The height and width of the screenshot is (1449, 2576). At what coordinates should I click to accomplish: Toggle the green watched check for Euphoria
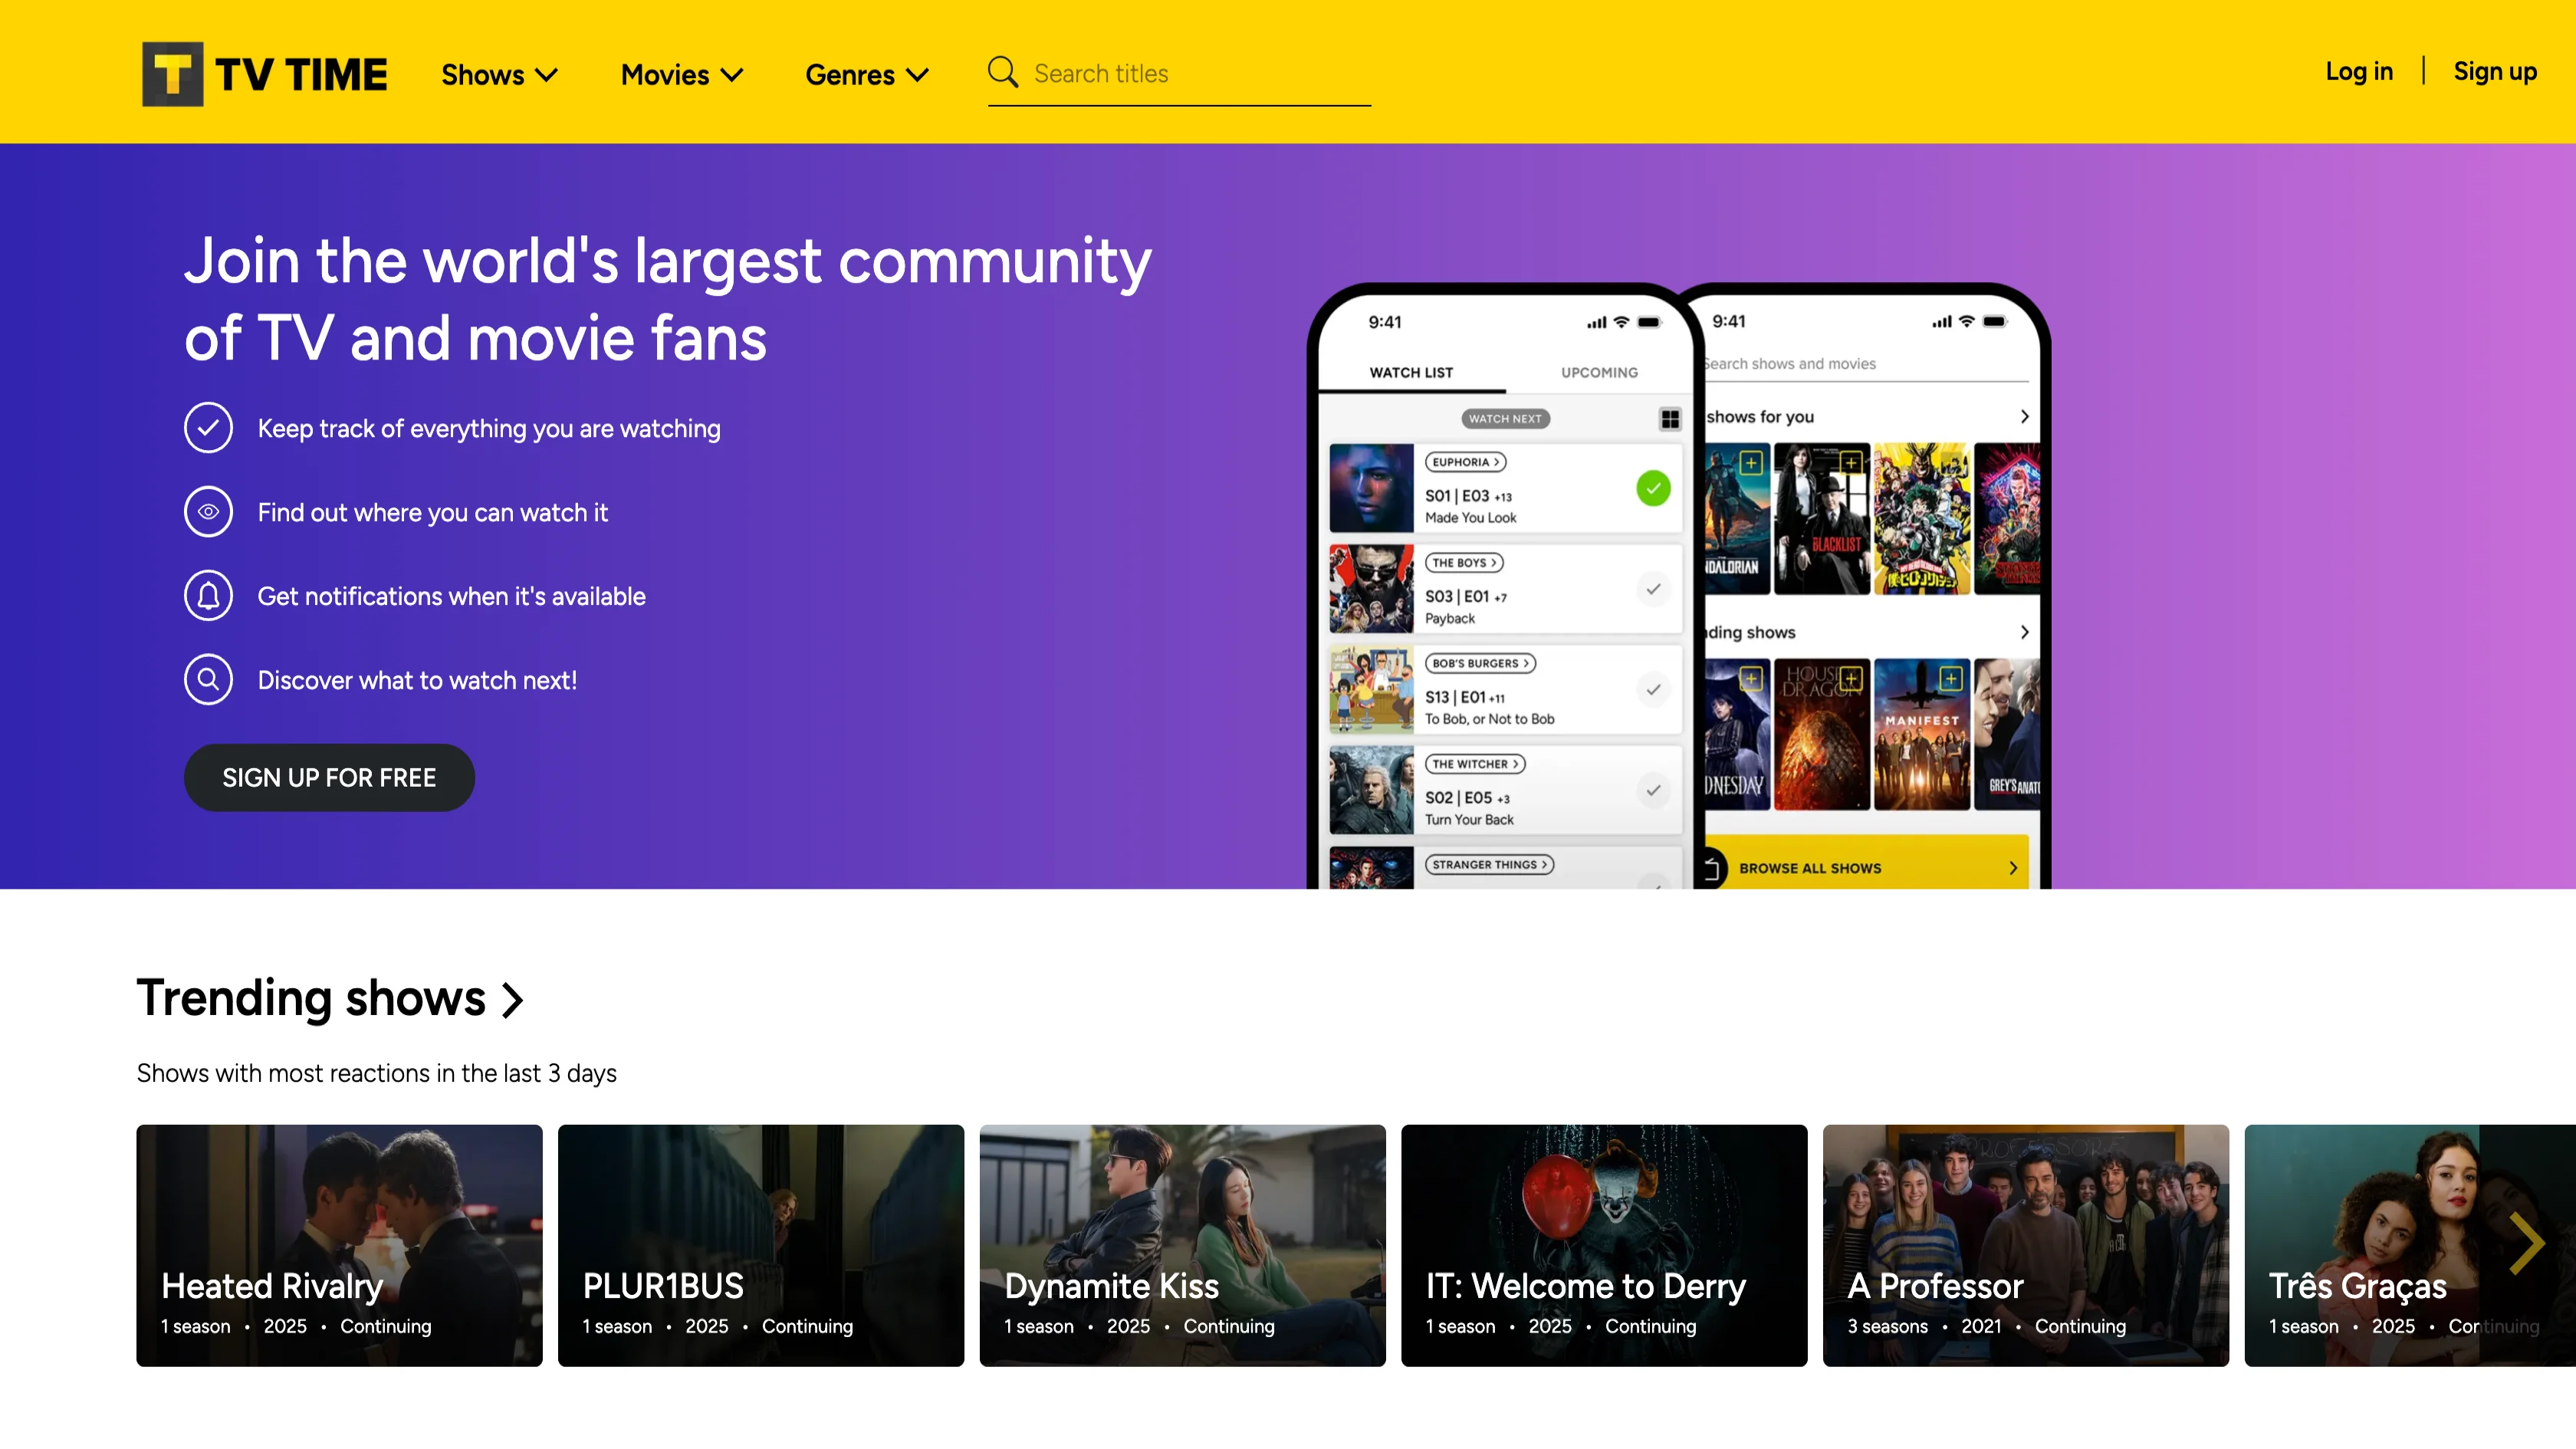click(x=1653, y=488)
